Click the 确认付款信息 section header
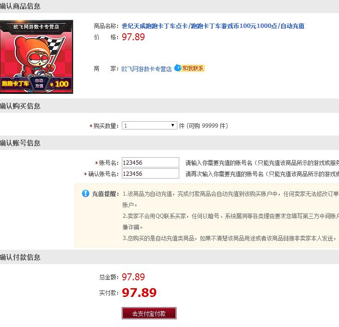 (x=20, y=257)
